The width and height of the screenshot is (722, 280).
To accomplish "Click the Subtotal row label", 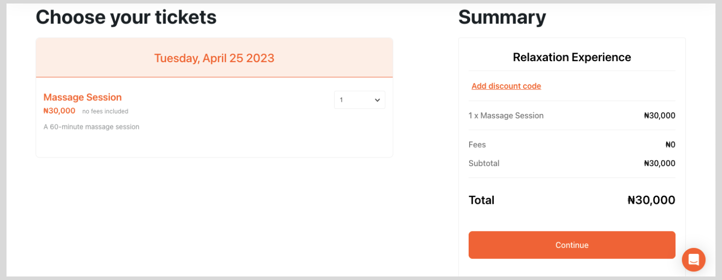I will pos(484,163).
